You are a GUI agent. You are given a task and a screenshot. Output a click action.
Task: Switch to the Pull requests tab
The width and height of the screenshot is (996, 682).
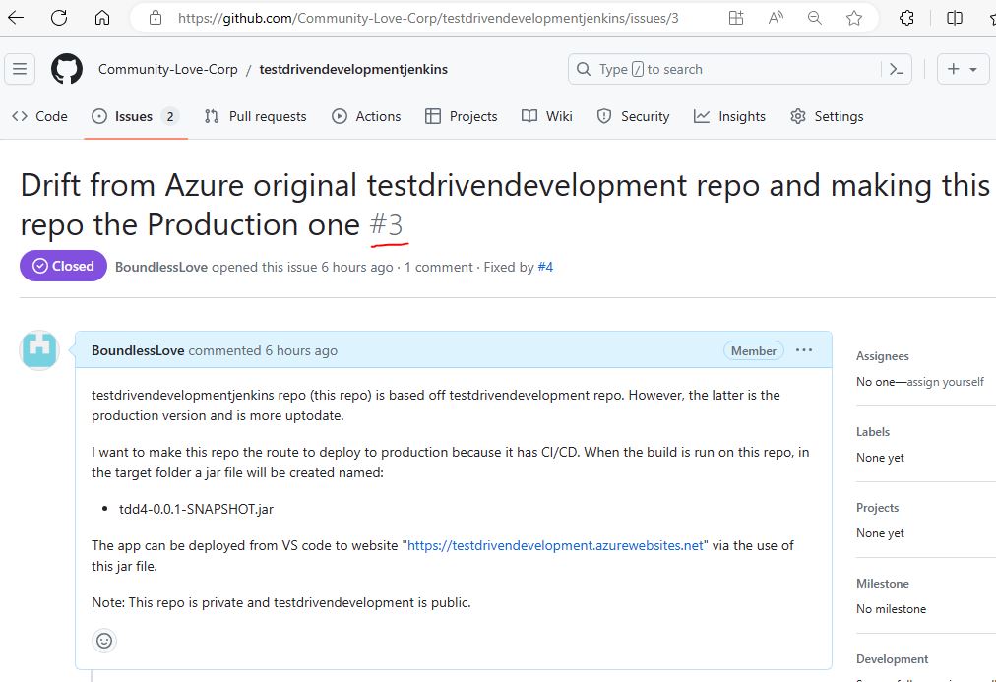coord(255,116)
